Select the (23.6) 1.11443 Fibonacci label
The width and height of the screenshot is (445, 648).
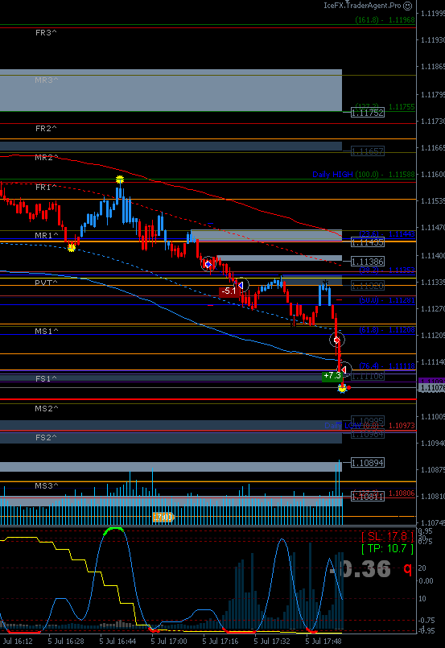click(387, 234)
